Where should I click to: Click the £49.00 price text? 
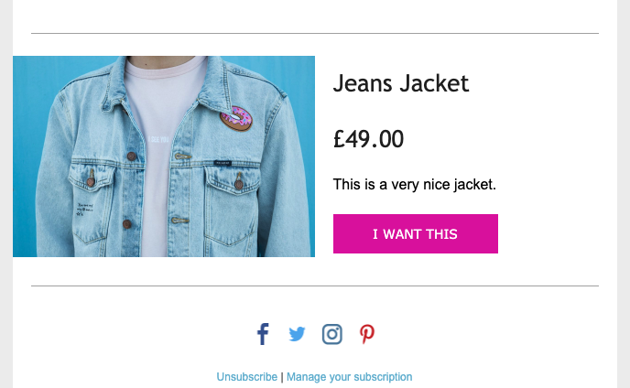(x=368, y=139)
